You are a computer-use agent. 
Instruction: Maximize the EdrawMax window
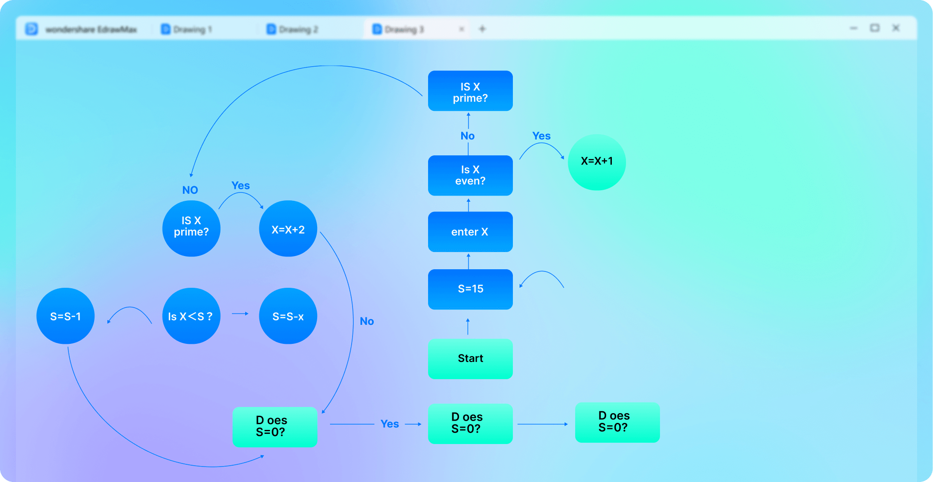875,28
